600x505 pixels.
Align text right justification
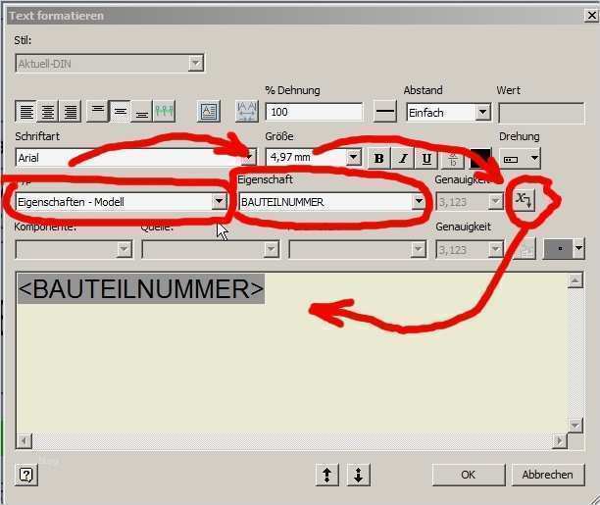pos(70,112)
